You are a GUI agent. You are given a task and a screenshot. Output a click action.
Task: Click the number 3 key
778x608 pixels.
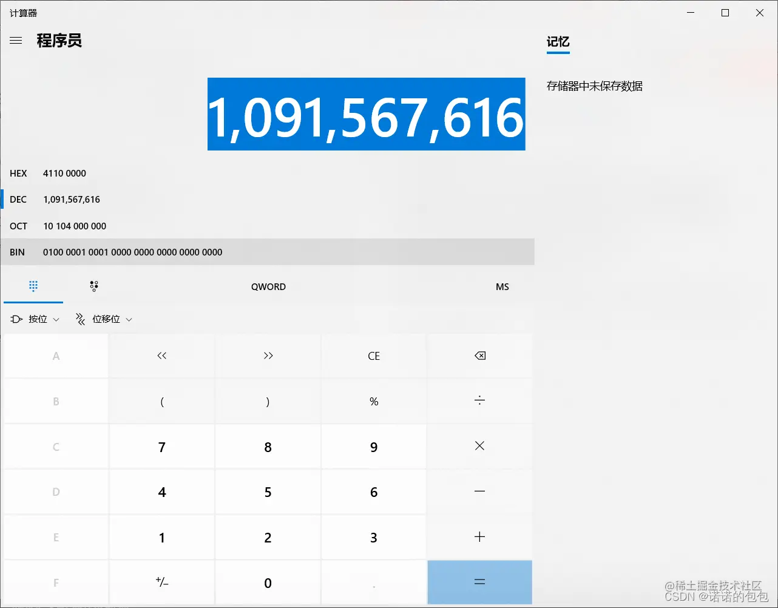pos(374,538)
